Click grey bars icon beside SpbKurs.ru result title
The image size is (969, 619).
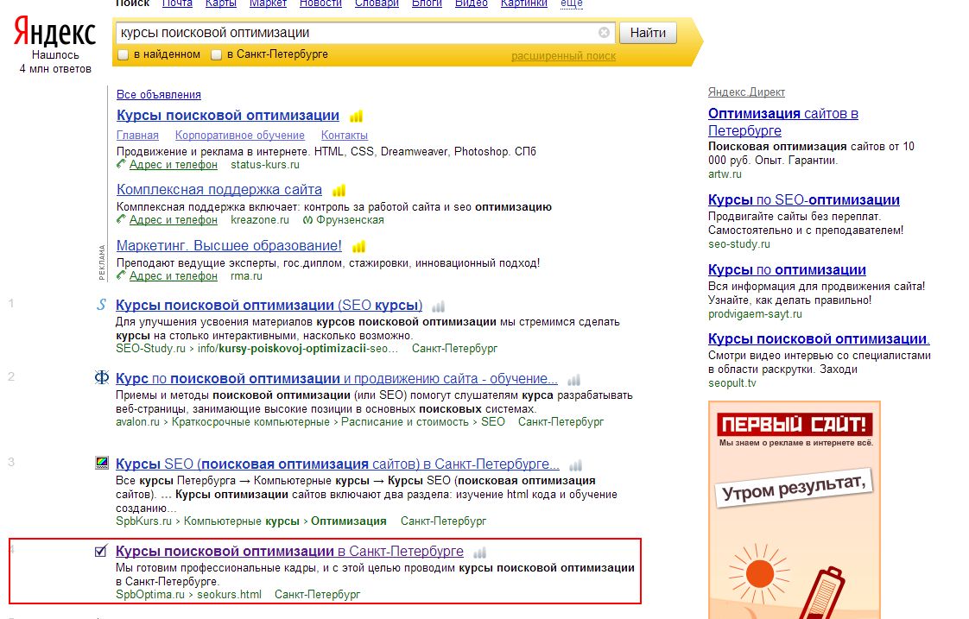[x=575, y=465]
